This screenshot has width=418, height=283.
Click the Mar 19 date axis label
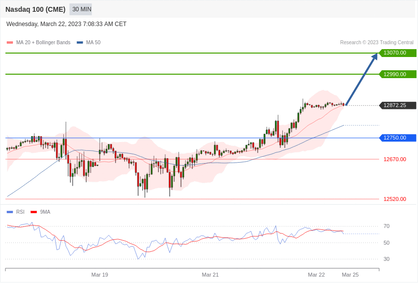tap(100, 275)
